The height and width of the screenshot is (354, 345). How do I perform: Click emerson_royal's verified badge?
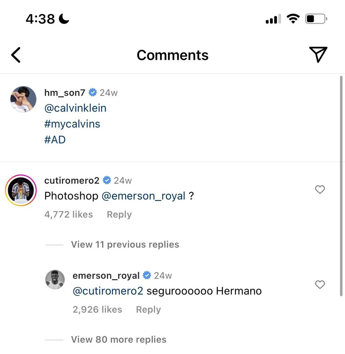click(x=147, y=275)
